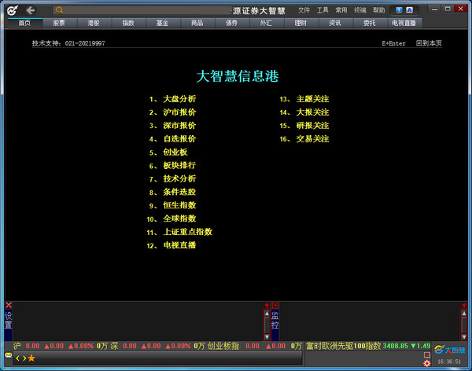Image resolution: width=472 pixels, height=371 pixels.
Task: Click the blue T toggle icon
Action: (x=399, y=10)
